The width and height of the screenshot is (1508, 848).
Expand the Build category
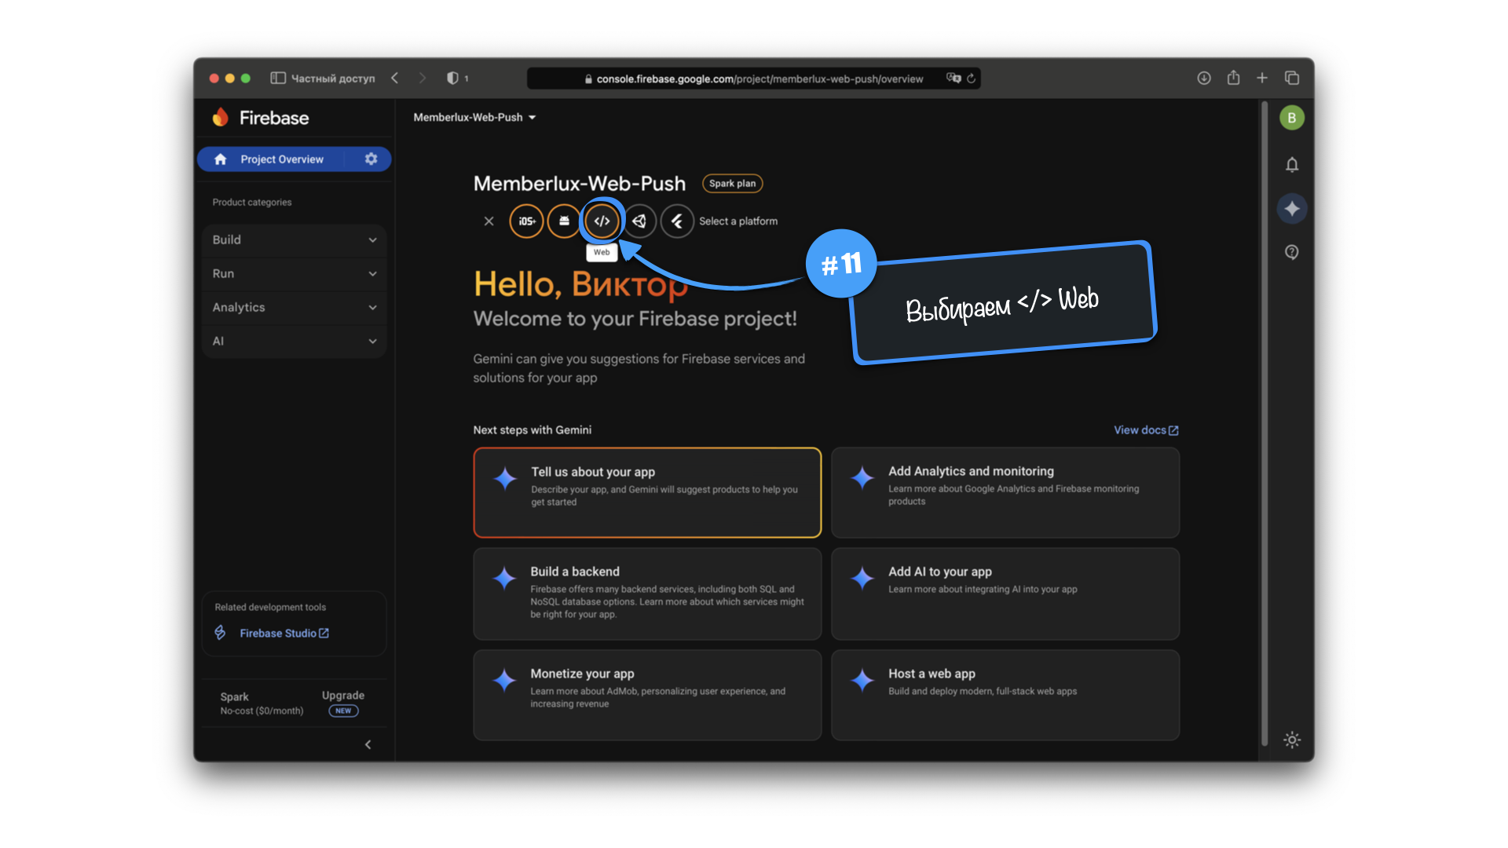tap(294, 240)
